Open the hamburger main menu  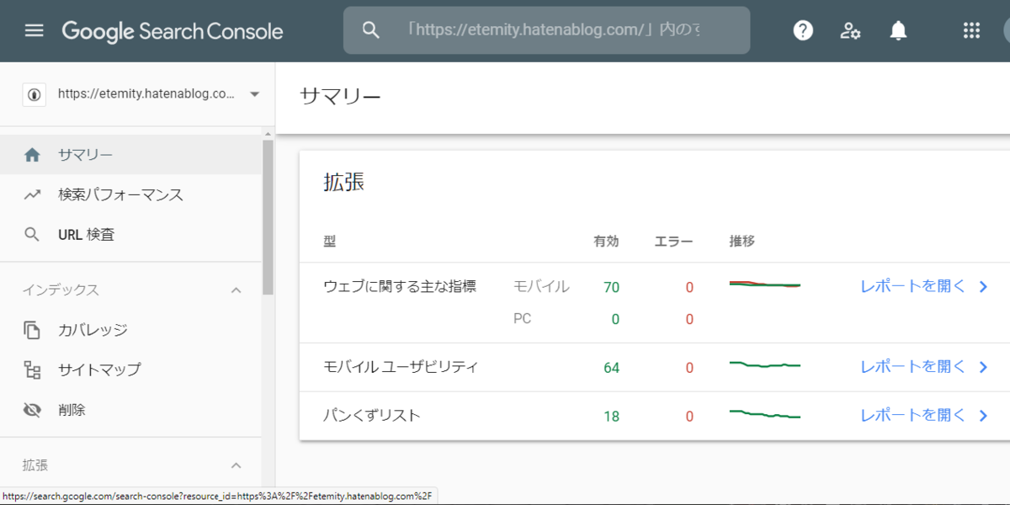tap(34, 31)
